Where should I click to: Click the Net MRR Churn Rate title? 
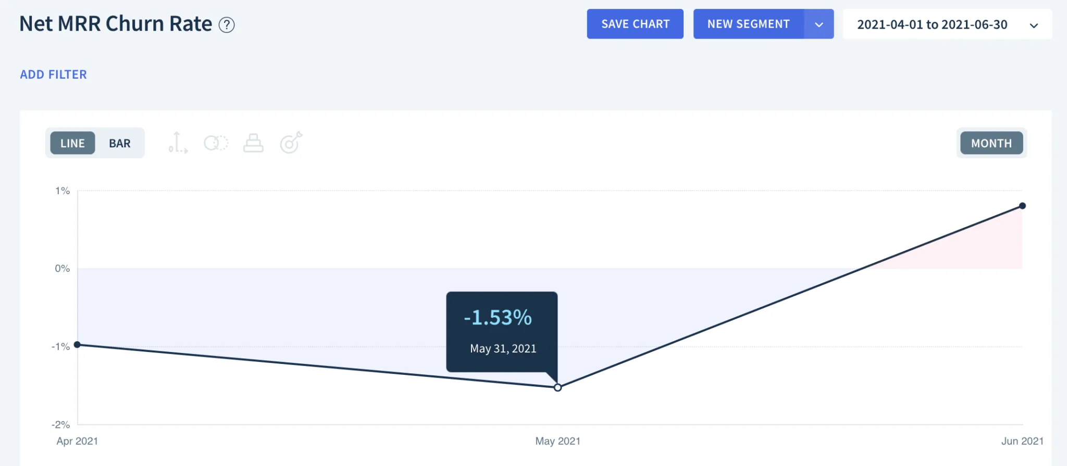tap(116, 24)
